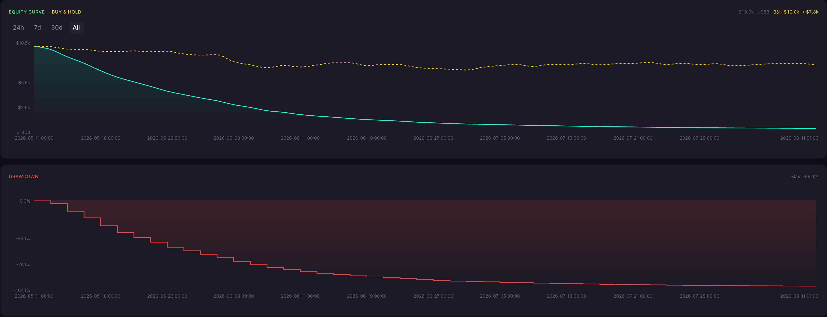Viewport: 827px width, 317px height.
Task: Click the 0.0% drawdown axis label
Action: [25, 201]
